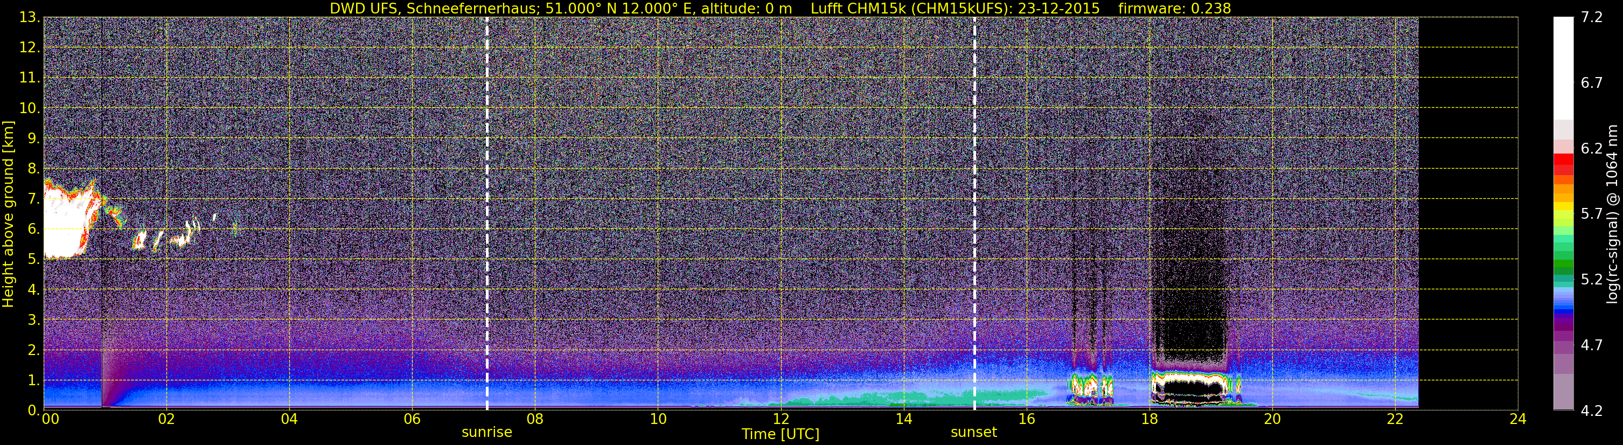The width and height of the screenshot is (1623, 445).
Task: Click the time axis tick 14
Action: (903, 420)
